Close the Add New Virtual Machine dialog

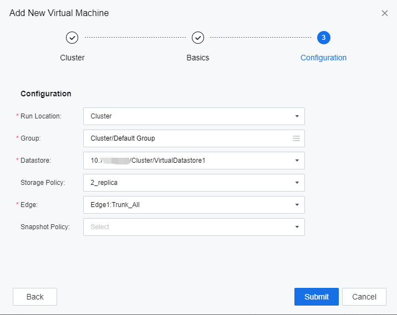[385, 13]
